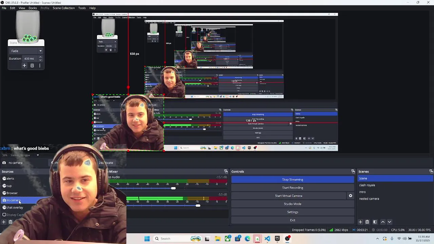Deactivate the ns camera source
The height and width of the screenshot is (244, 434).
click(x=106, y=163)
